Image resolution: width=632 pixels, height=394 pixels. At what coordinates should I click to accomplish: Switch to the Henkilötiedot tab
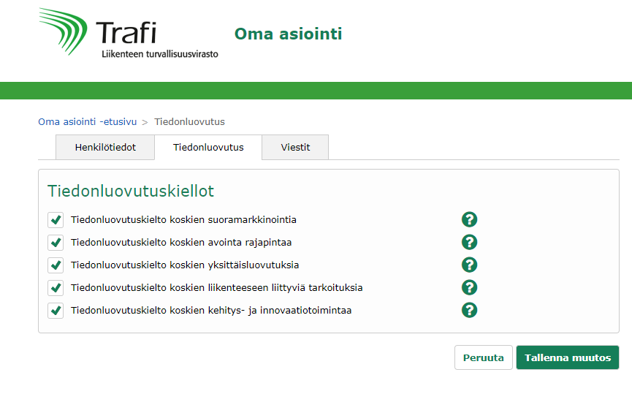105,147
